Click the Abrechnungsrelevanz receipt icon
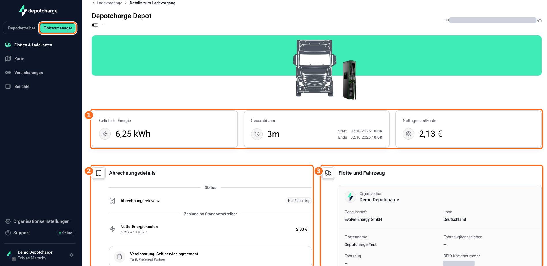Viewport: 547px width, 266px height. click(112, 201)
